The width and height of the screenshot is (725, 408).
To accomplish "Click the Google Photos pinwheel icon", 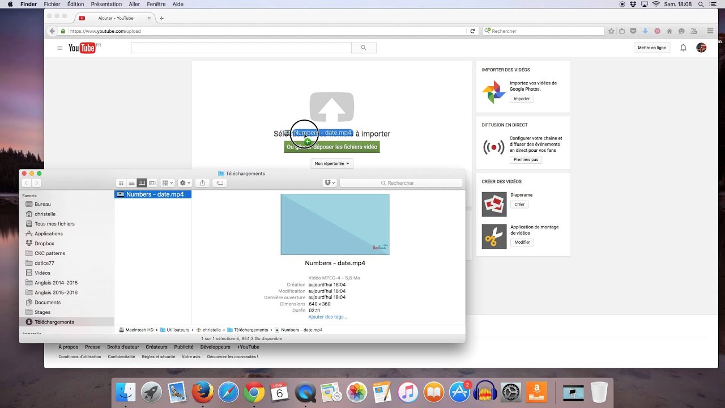I will pyautogui.click(x=493, y=92).
